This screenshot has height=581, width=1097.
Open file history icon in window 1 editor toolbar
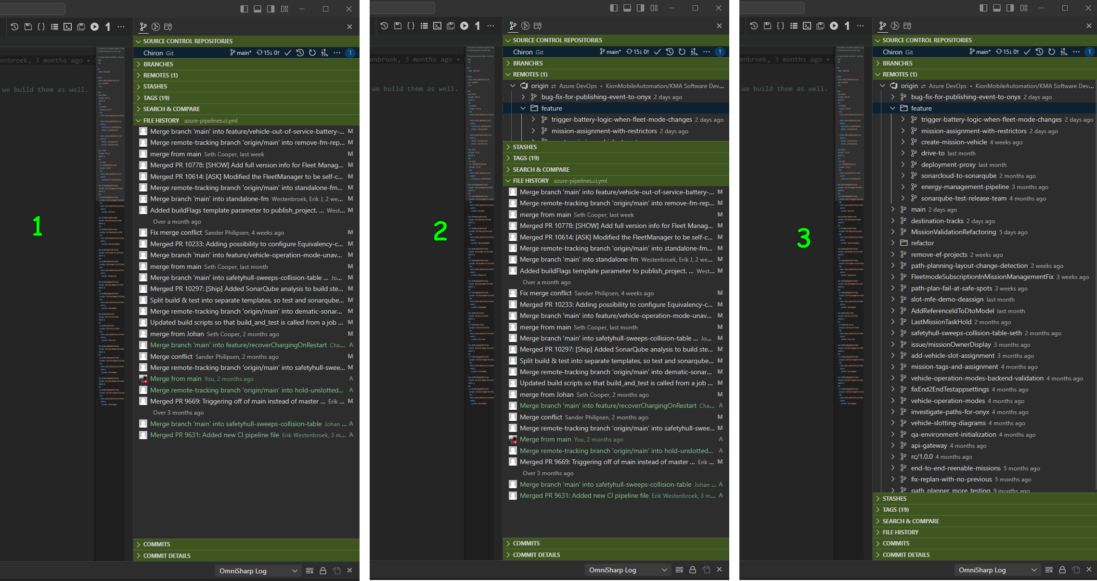[x=14, y=27]
